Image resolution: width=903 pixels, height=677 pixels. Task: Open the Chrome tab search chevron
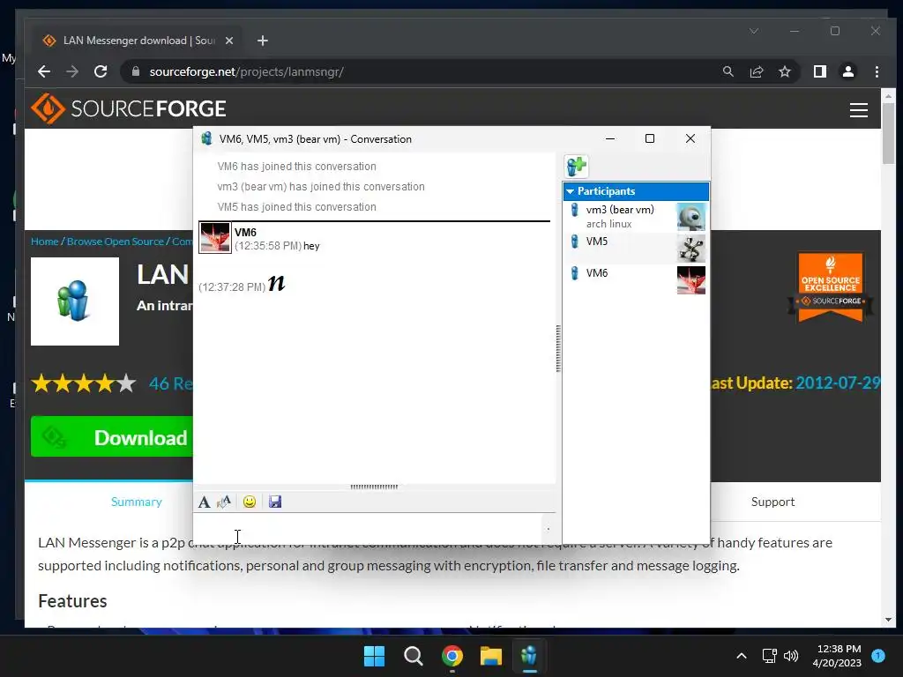754,31
